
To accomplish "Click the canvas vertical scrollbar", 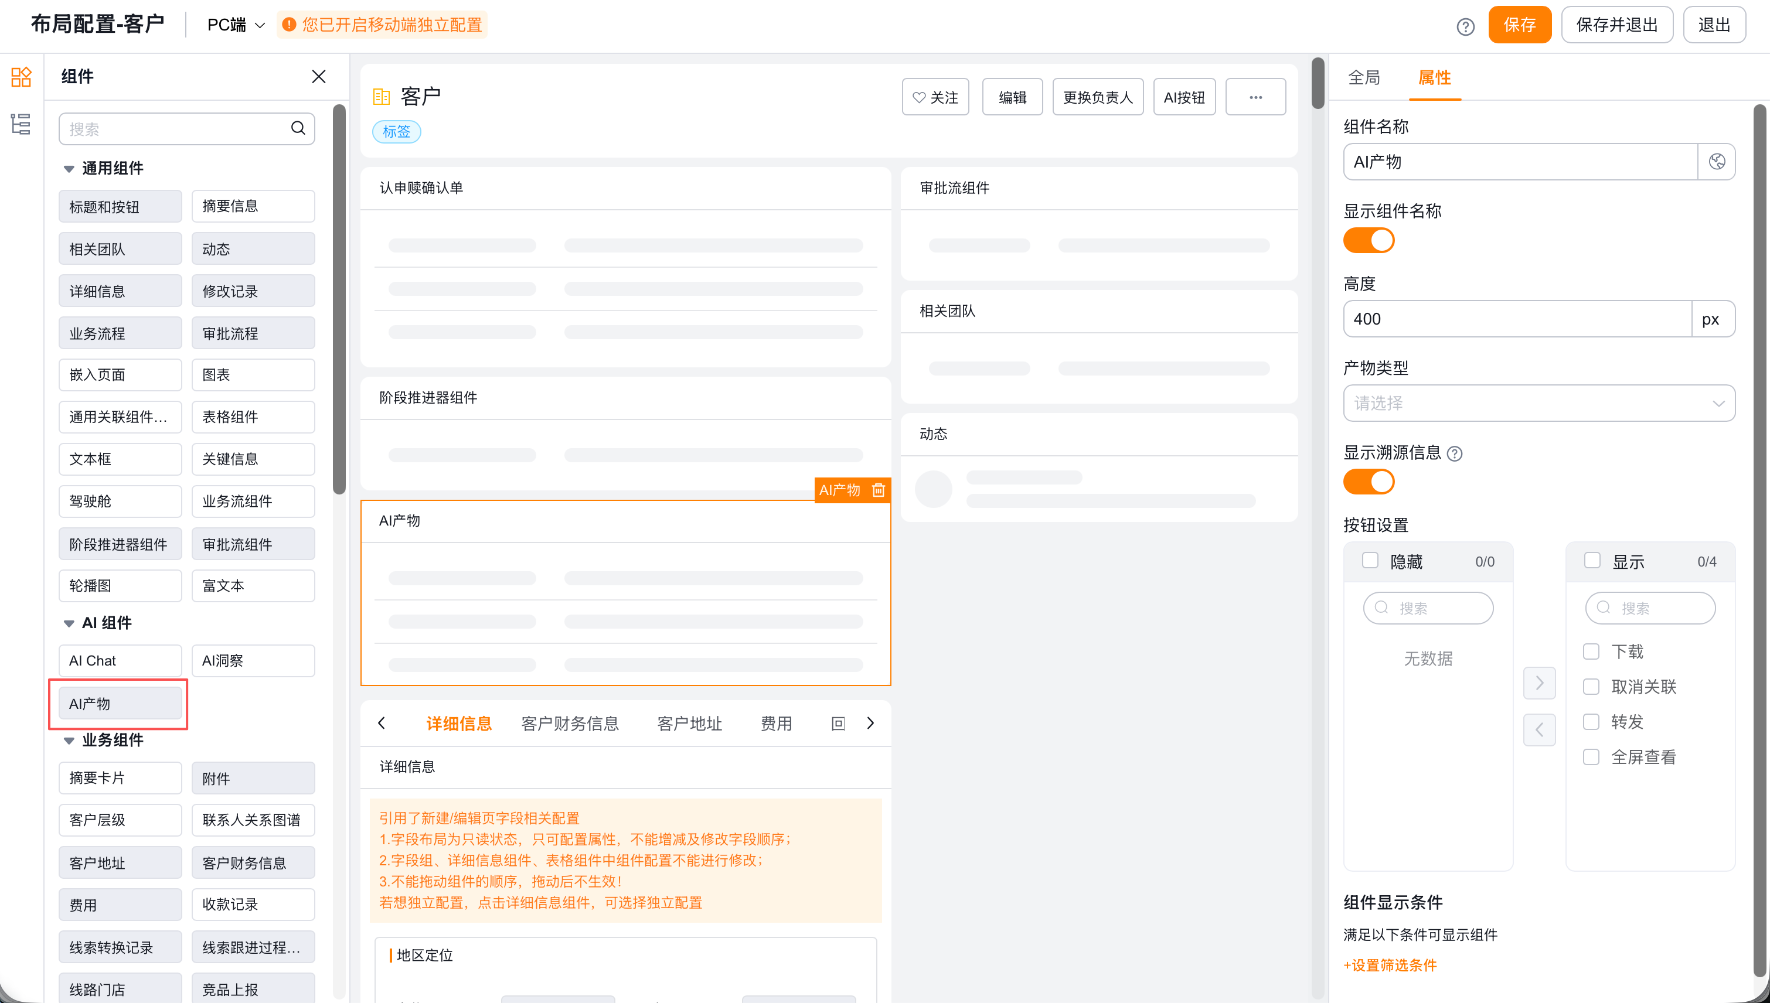I will [1318, 83].
